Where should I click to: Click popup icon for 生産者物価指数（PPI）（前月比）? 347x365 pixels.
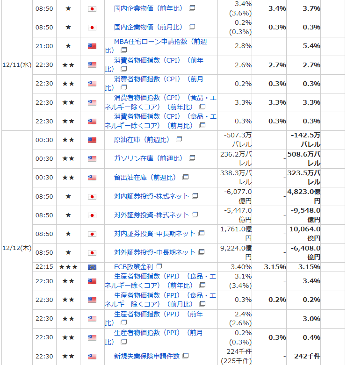(x=124, y=342)
